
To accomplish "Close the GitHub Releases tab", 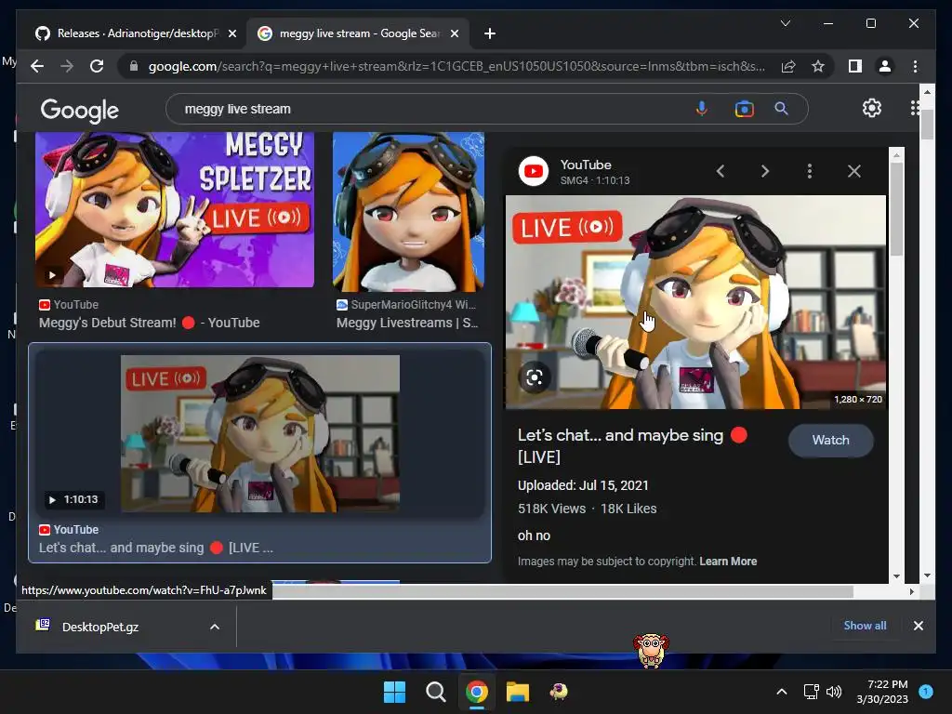I will 231,33.
